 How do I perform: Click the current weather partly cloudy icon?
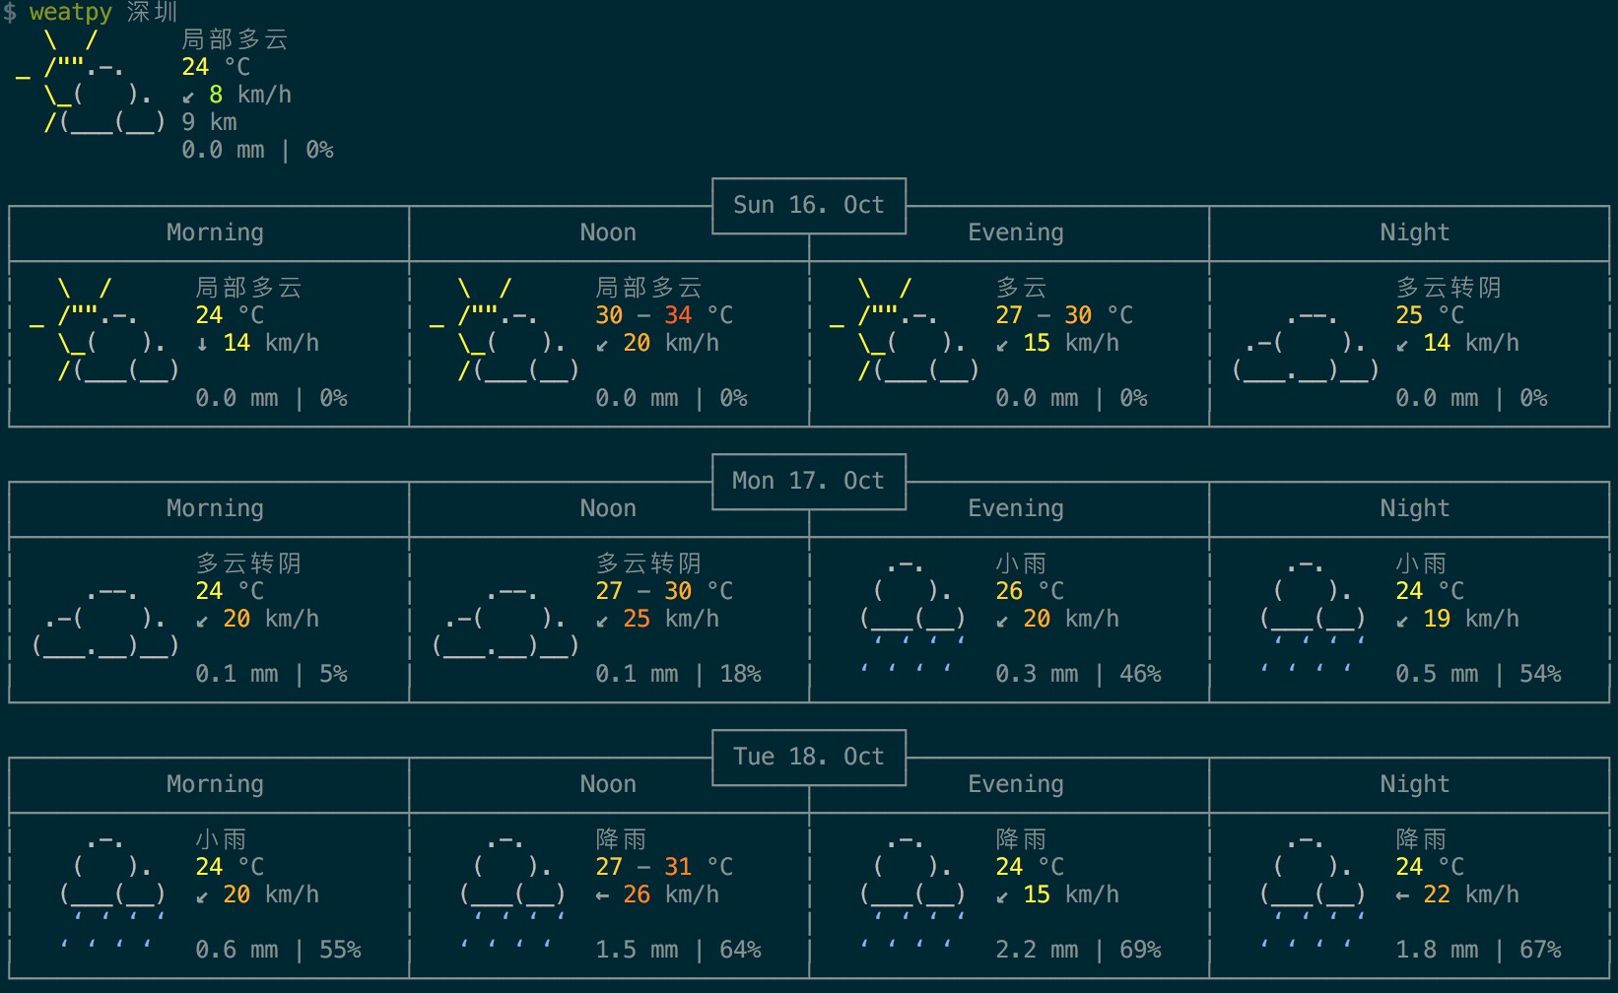coord(91,81)
